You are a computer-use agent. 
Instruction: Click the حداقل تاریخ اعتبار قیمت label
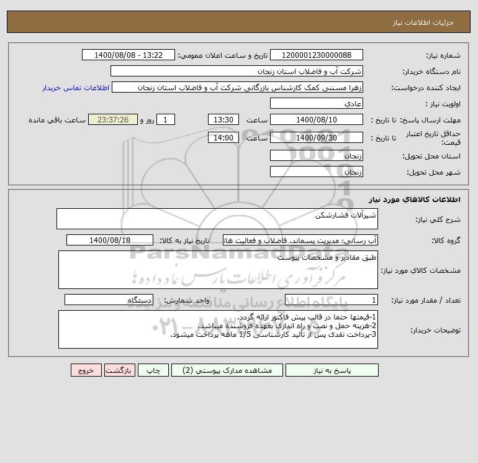[433, 138]
